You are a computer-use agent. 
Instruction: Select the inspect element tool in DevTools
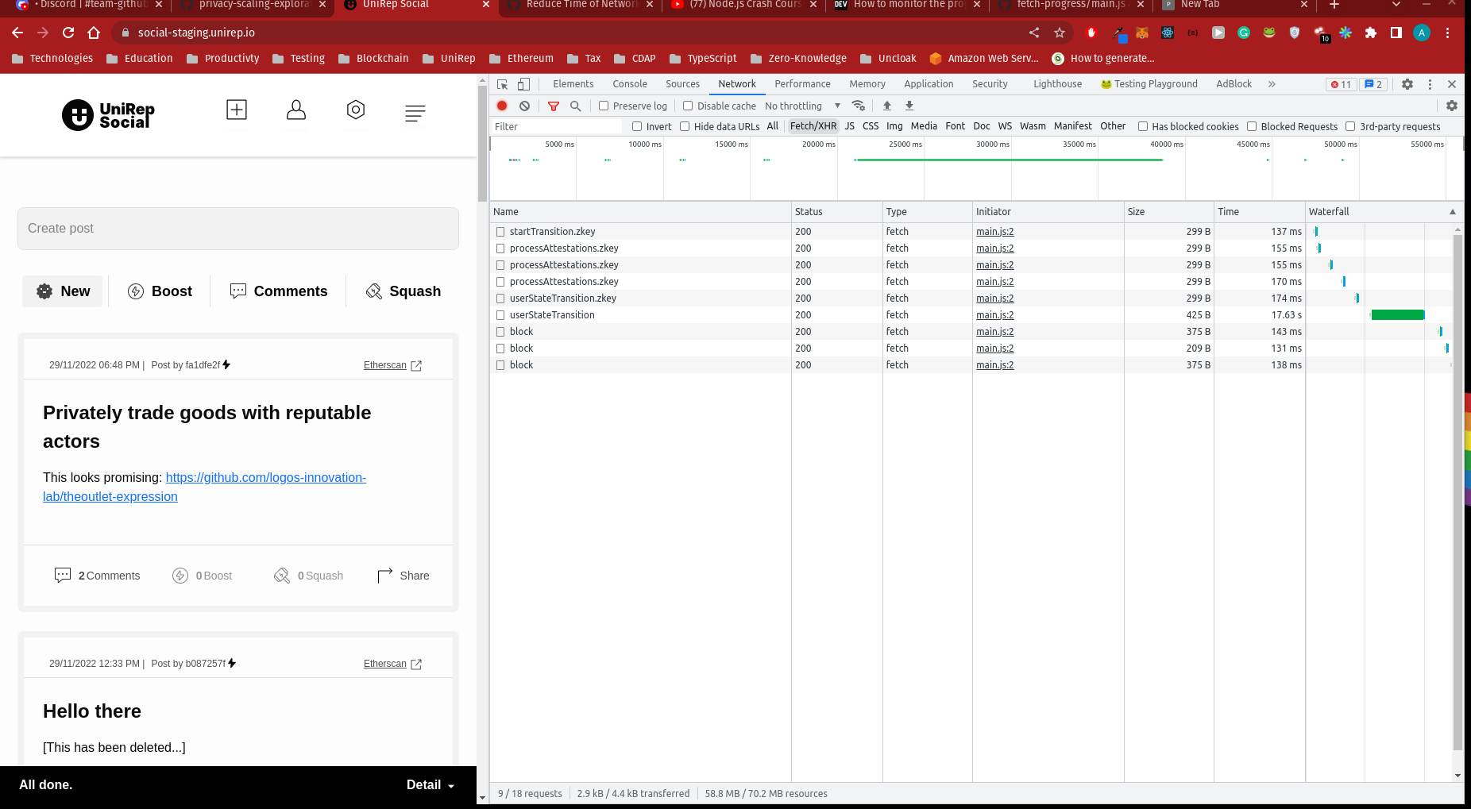click(501, 83)
